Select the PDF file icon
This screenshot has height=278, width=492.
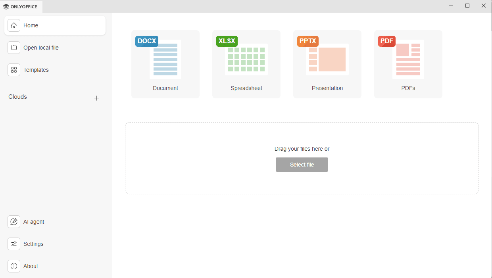tap(408, 59)
